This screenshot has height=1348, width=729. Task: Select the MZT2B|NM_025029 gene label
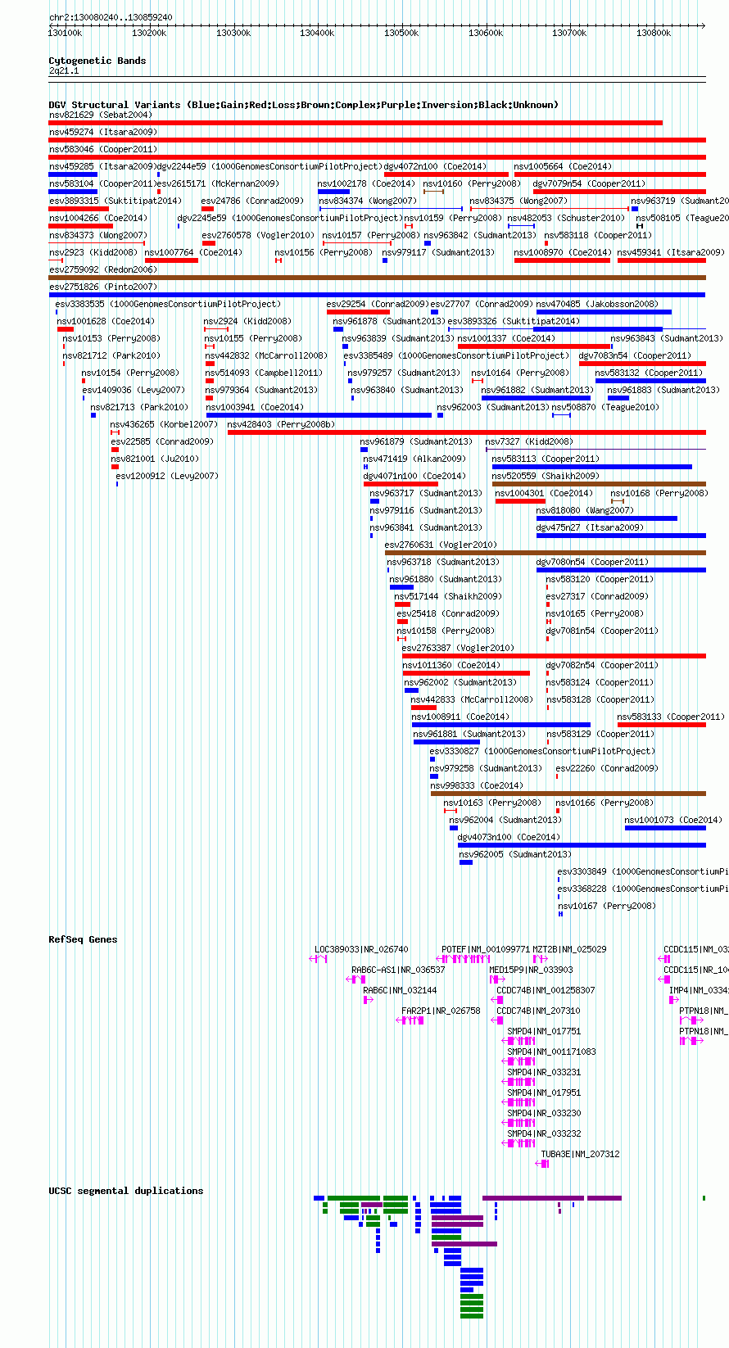click(570, 949)
